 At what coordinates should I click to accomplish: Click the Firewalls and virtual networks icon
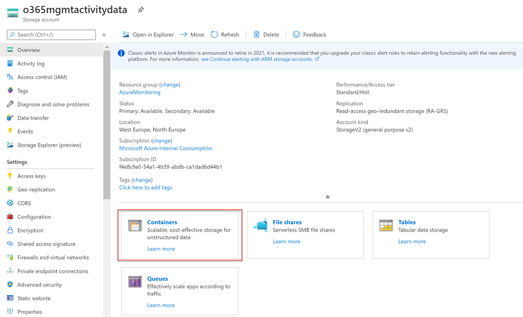[10, 257]
